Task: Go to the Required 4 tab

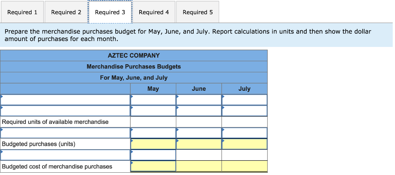Action: pos(154,12)
